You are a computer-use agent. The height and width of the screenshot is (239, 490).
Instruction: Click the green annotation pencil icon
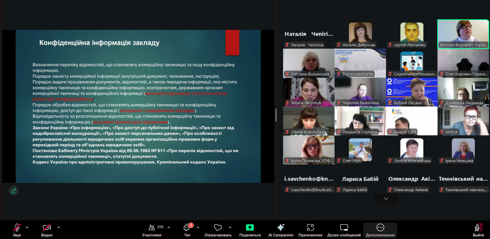click(14, 190)
